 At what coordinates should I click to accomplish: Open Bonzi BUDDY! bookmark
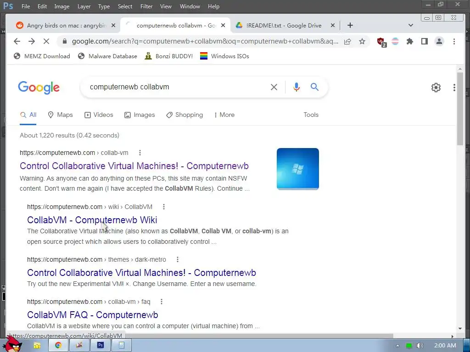tap(168, 56)
